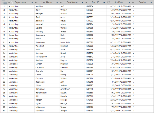Select the Gender column header
The height and width of the screenshot is (113, 154).
click(142, 2)
